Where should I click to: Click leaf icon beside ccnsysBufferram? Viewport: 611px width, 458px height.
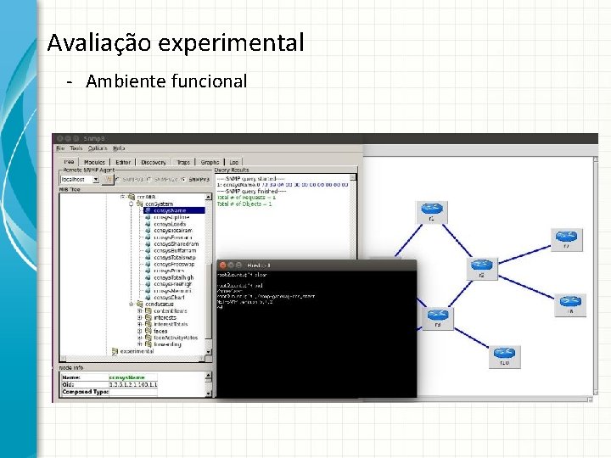click(x=148, y=250)
